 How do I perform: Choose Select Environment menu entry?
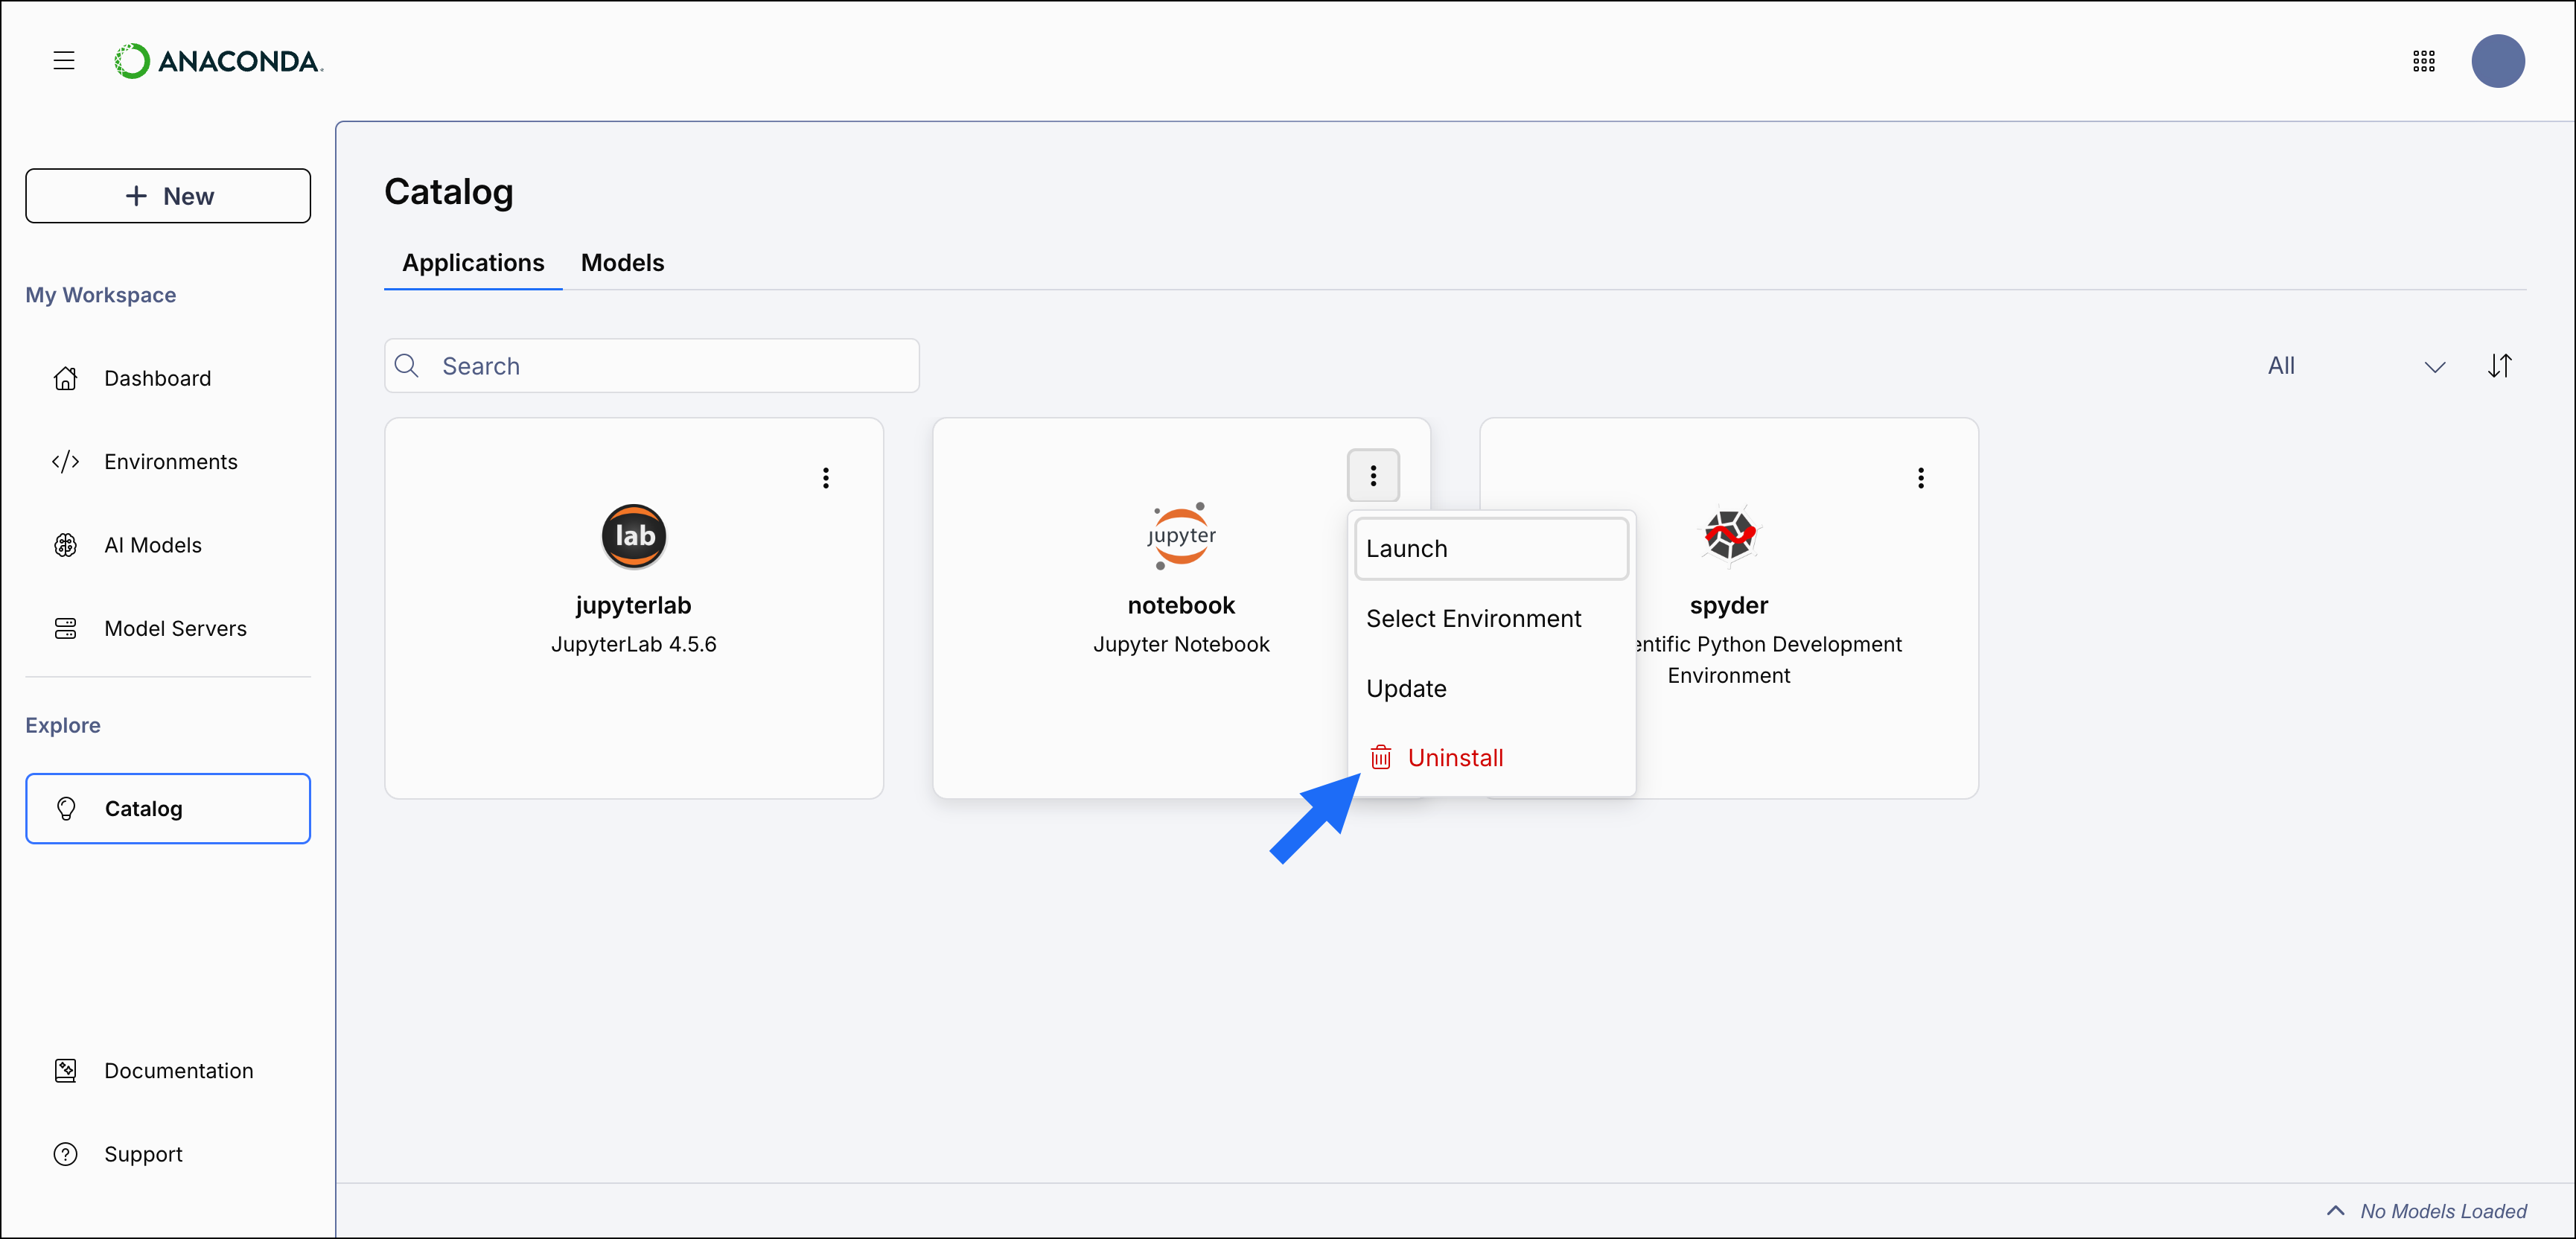1491,618
